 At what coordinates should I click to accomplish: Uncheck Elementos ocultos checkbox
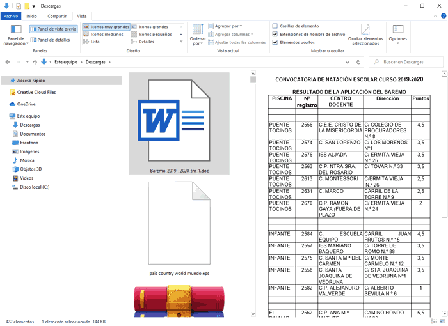(x=275, y=43)
